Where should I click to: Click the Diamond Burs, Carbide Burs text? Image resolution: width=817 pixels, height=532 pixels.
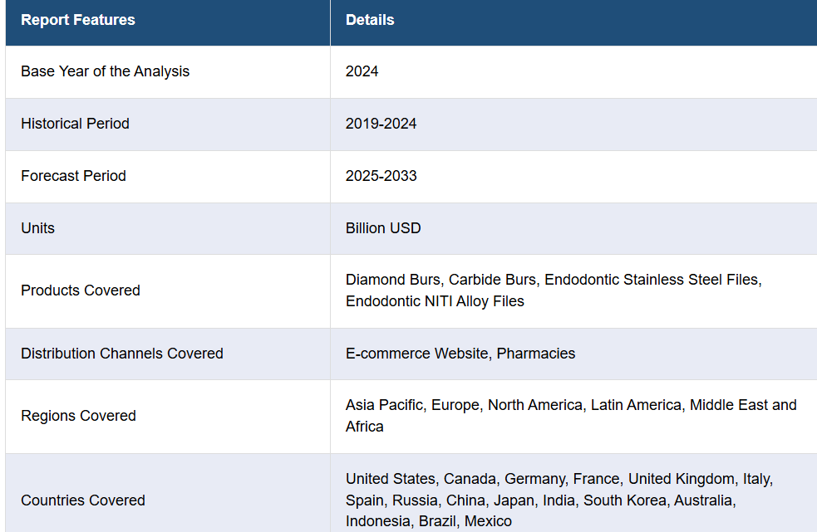pyautogui.click(x=440, y=280)
